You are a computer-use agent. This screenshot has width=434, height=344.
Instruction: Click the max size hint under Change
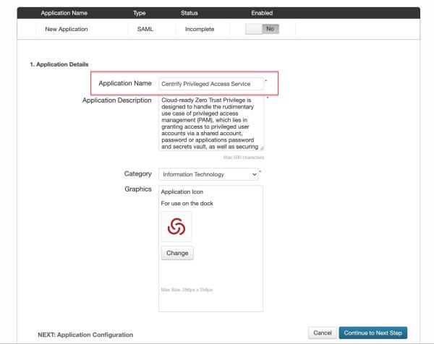tap(187, 290)
